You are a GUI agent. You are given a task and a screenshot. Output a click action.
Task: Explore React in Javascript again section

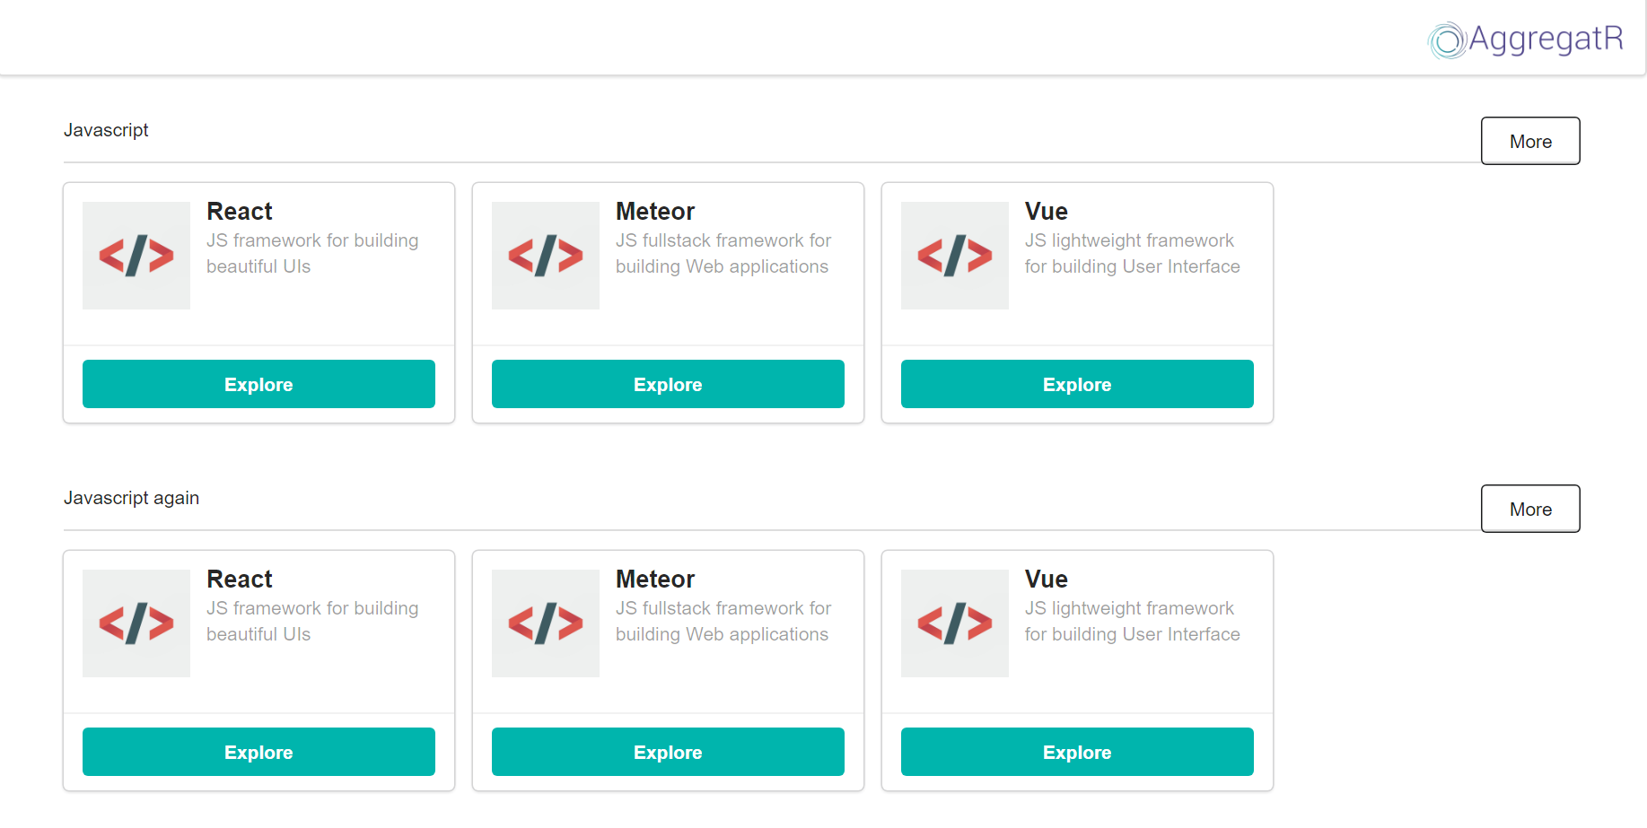click(258, 752)
